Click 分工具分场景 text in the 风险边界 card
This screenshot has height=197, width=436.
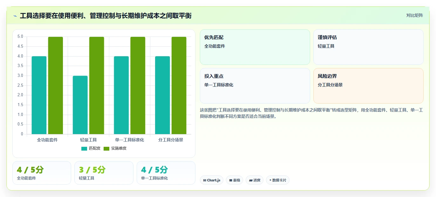330,85
